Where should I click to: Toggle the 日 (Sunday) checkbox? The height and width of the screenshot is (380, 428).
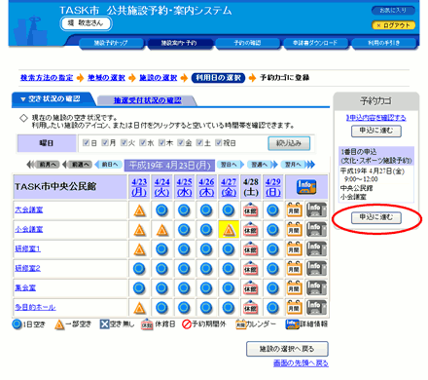click(x=86, y=143)
